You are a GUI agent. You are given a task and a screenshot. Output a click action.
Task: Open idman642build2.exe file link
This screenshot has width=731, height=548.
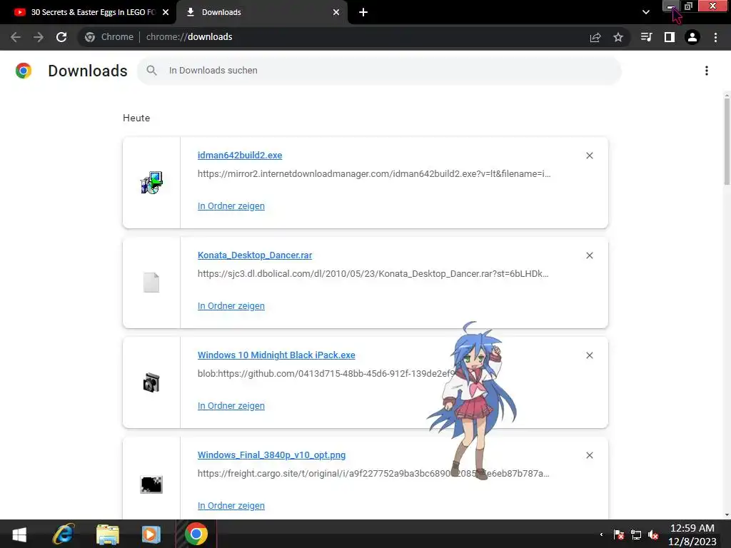pos(240,155)
